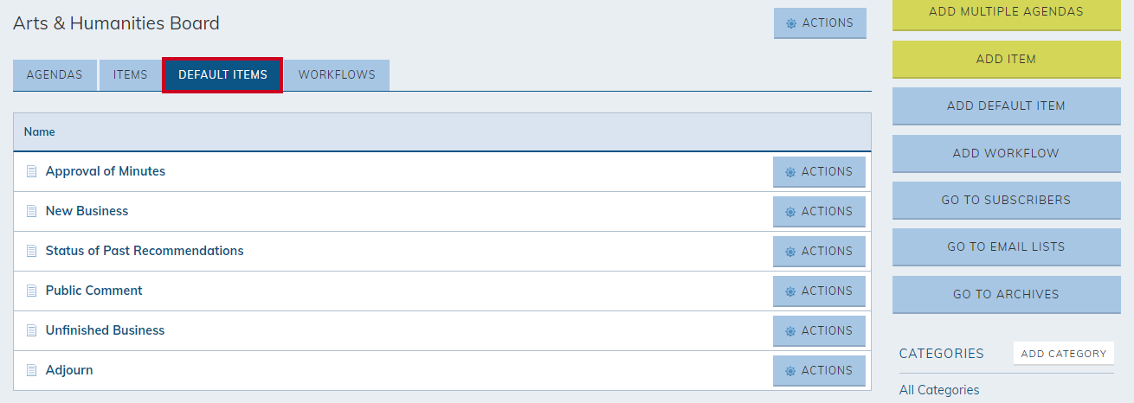Click document icon beside Unfinished Business
The width and height of the screenshot is (1134, 403).
coord(32,330)
